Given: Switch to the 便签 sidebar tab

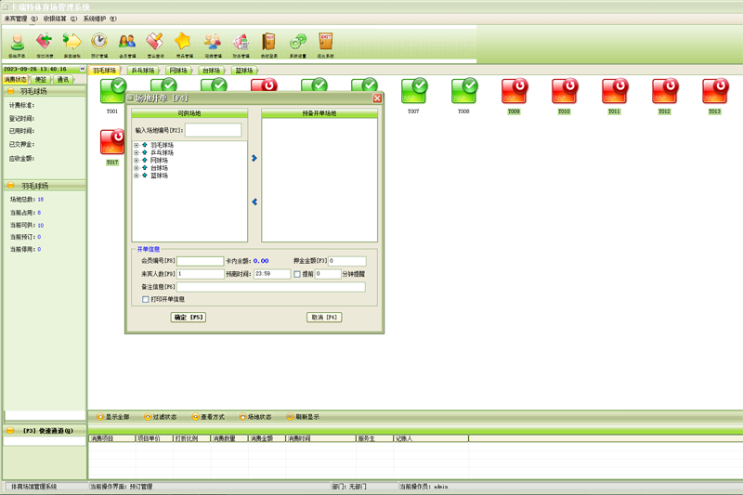Looking at the screenshot, I should click(x=41, y=80).
